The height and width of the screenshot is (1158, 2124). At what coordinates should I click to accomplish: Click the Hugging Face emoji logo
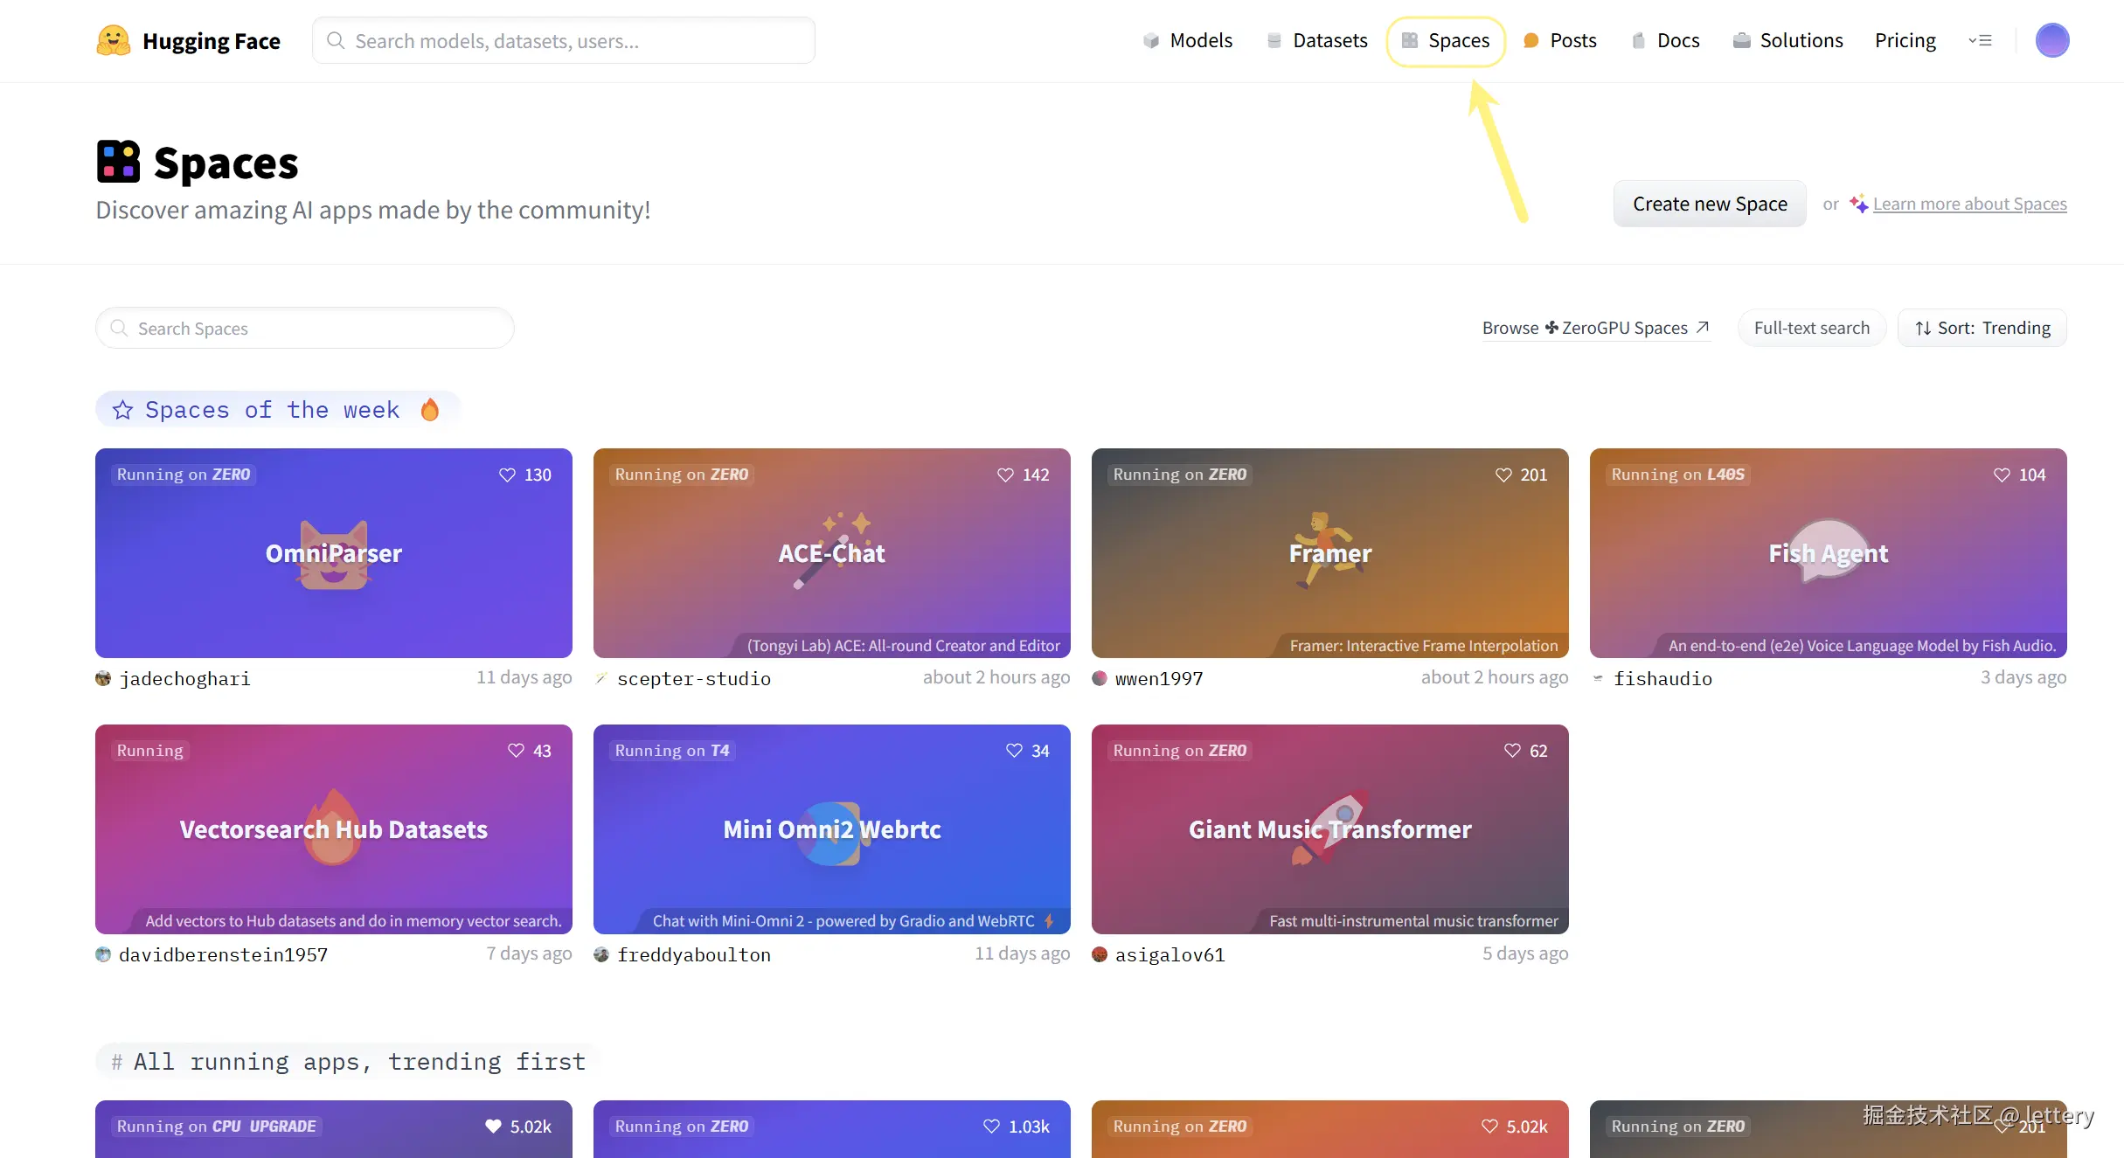point(113,40)
